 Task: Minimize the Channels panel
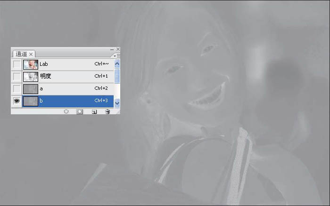[x=112, y=49]
